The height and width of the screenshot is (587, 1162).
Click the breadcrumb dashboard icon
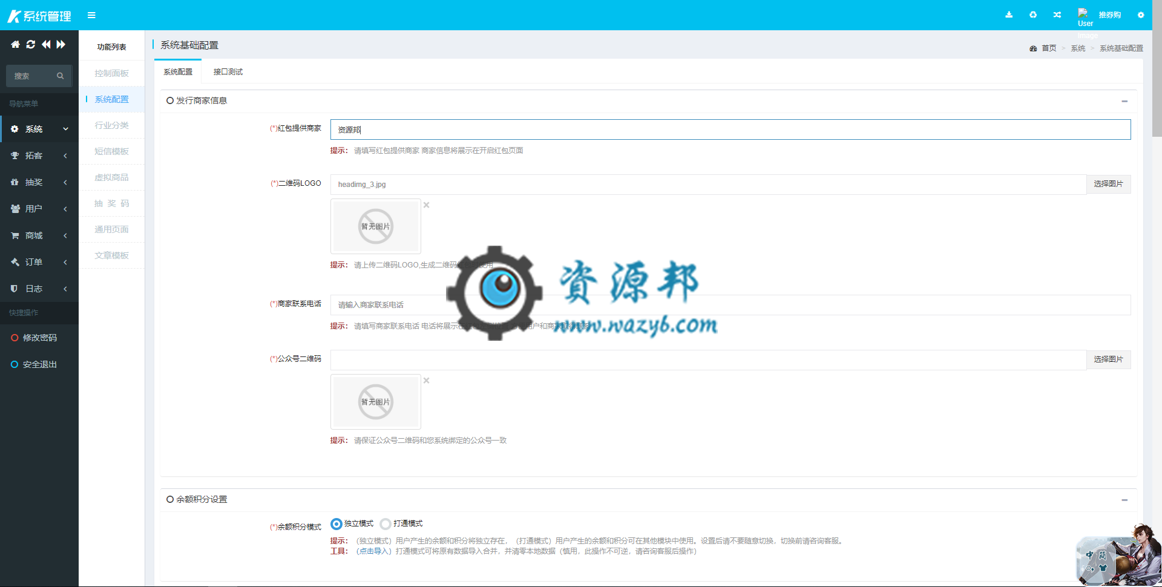1033,48
